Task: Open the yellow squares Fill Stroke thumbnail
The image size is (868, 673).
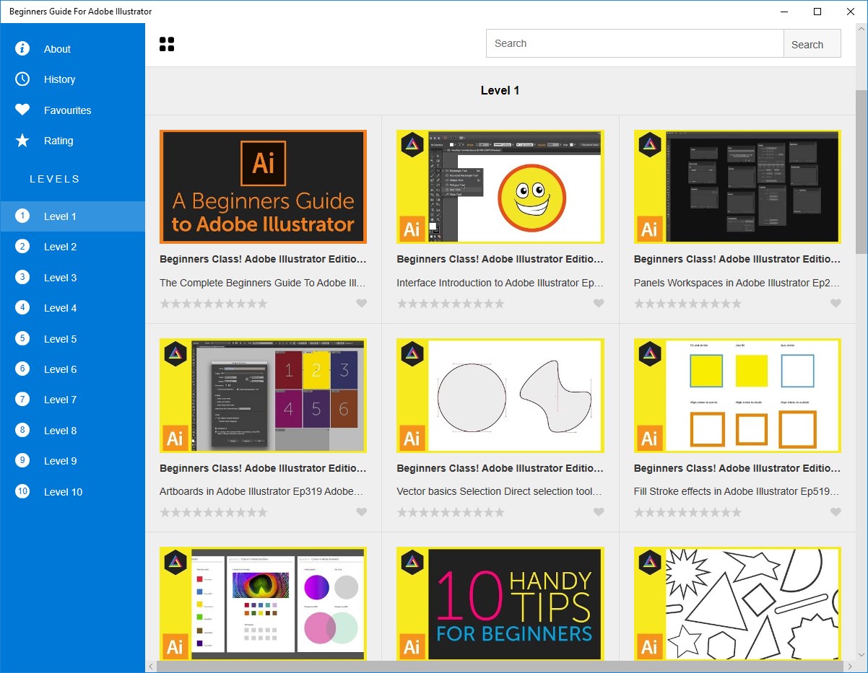Action: point(737,395)
